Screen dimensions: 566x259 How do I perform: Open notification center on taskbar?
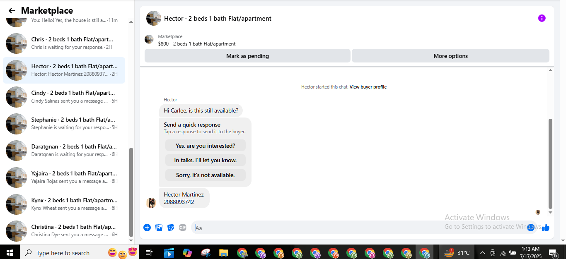click(x=553, y=252)
